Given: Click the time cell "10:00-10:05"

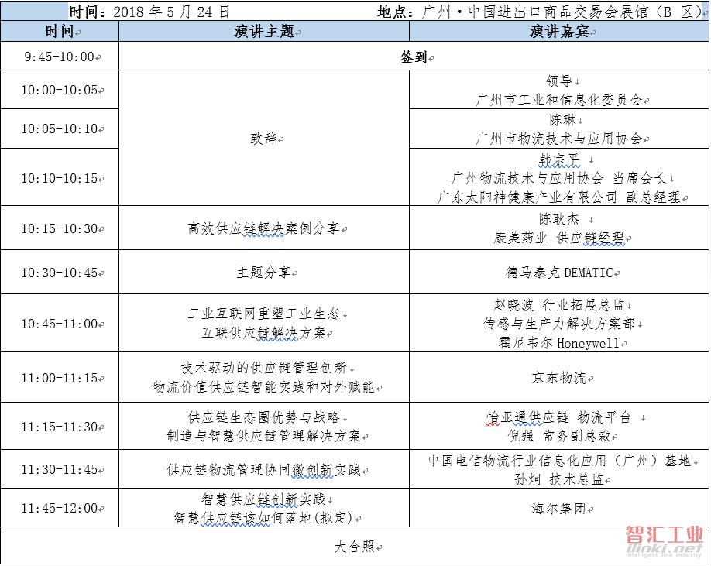Looking at the screenshot, I should [x=60, y=90].
